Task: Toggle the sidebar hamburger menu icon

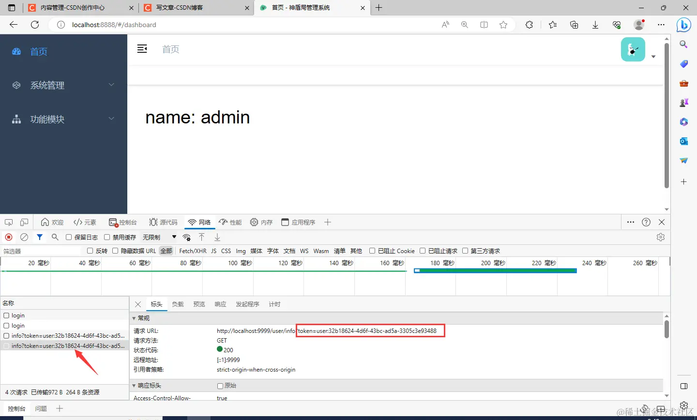Action: click(x=142, y=49)
